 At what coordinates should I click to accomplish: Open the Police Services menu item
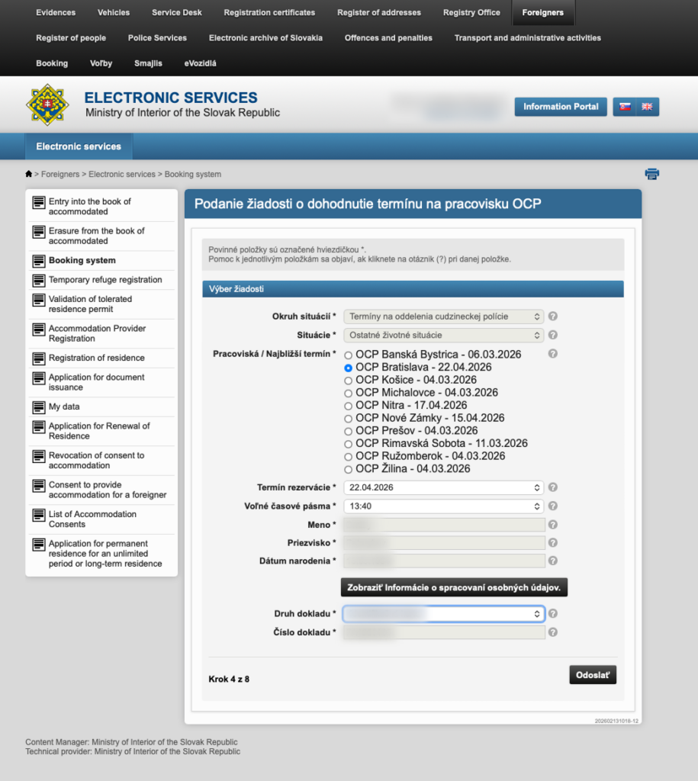click(x=157, y=38)
